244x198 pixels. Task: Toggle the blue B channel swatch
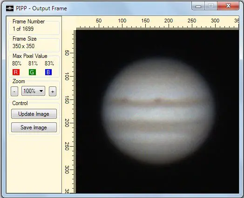tap(48, 72)
